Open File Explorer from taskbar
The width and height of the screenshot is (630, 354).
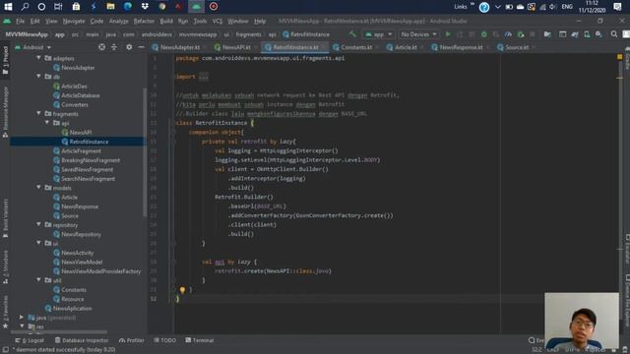[110, 7]
